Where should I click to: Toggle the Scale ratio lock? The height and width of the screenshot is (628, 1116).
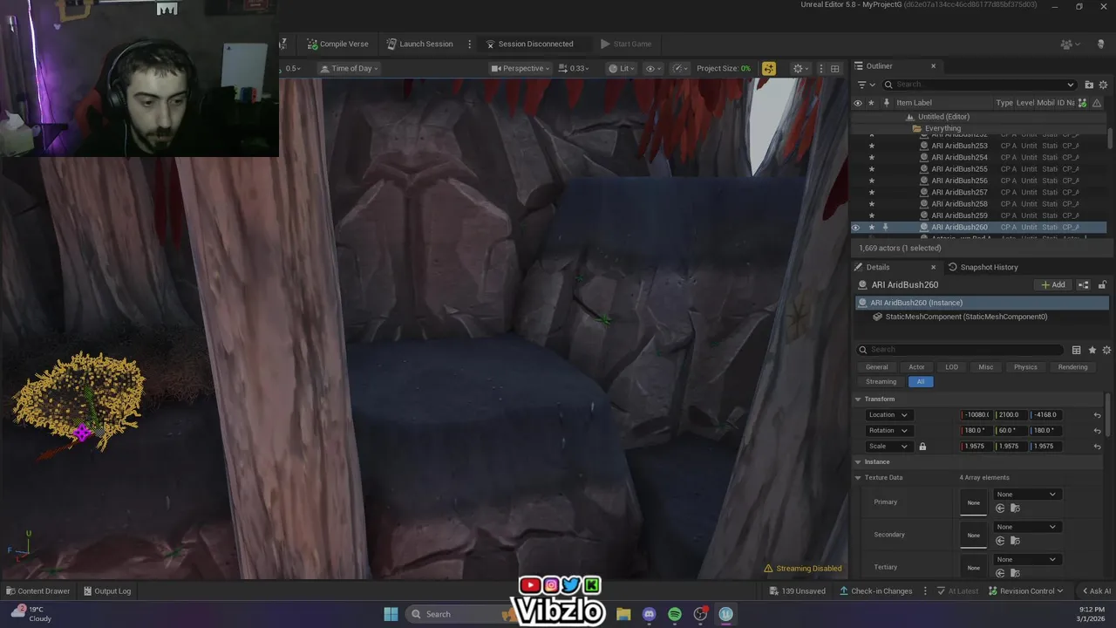[922, 447]
